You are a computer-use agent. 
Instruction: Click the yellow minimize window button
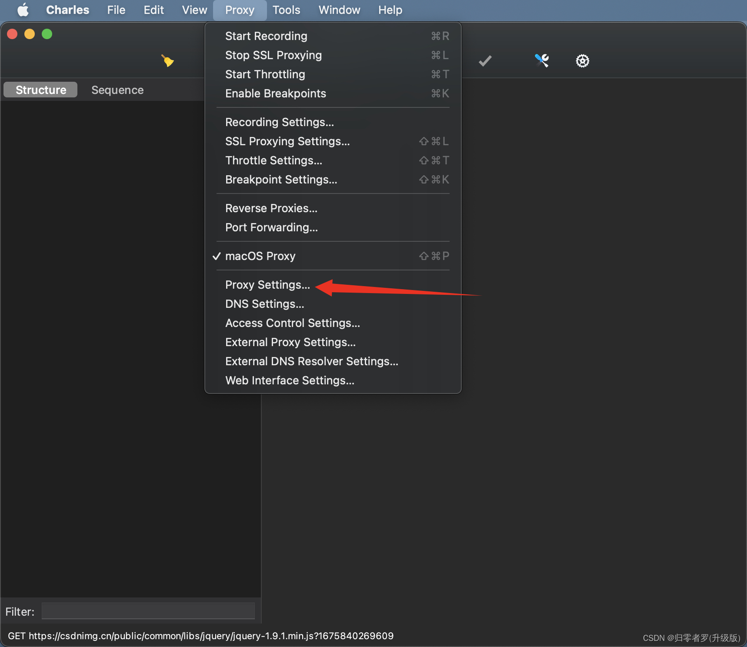tap(30, 34)
